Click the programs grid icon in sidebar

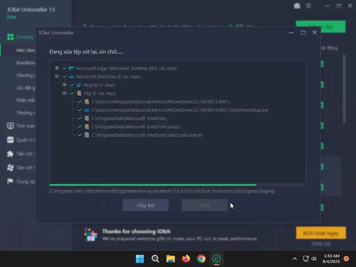[x=10, y=37]
